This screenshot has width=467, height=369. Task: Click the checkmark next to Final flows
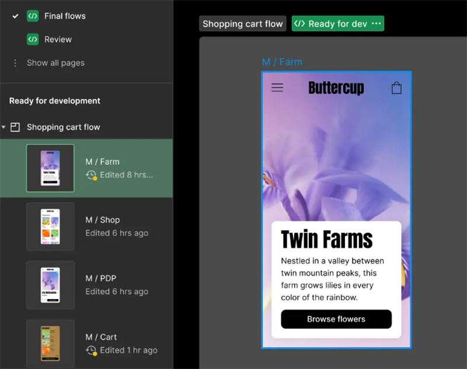15,16
